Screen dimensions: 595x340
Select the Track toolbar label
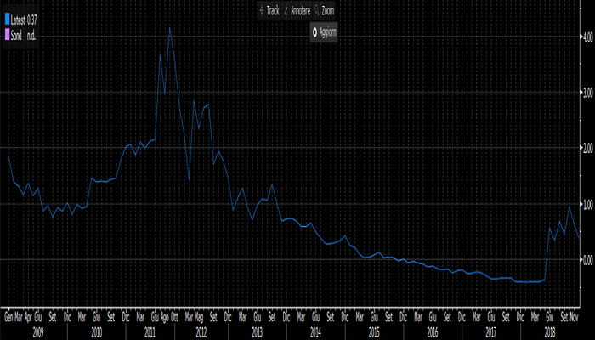pos(273,11)
